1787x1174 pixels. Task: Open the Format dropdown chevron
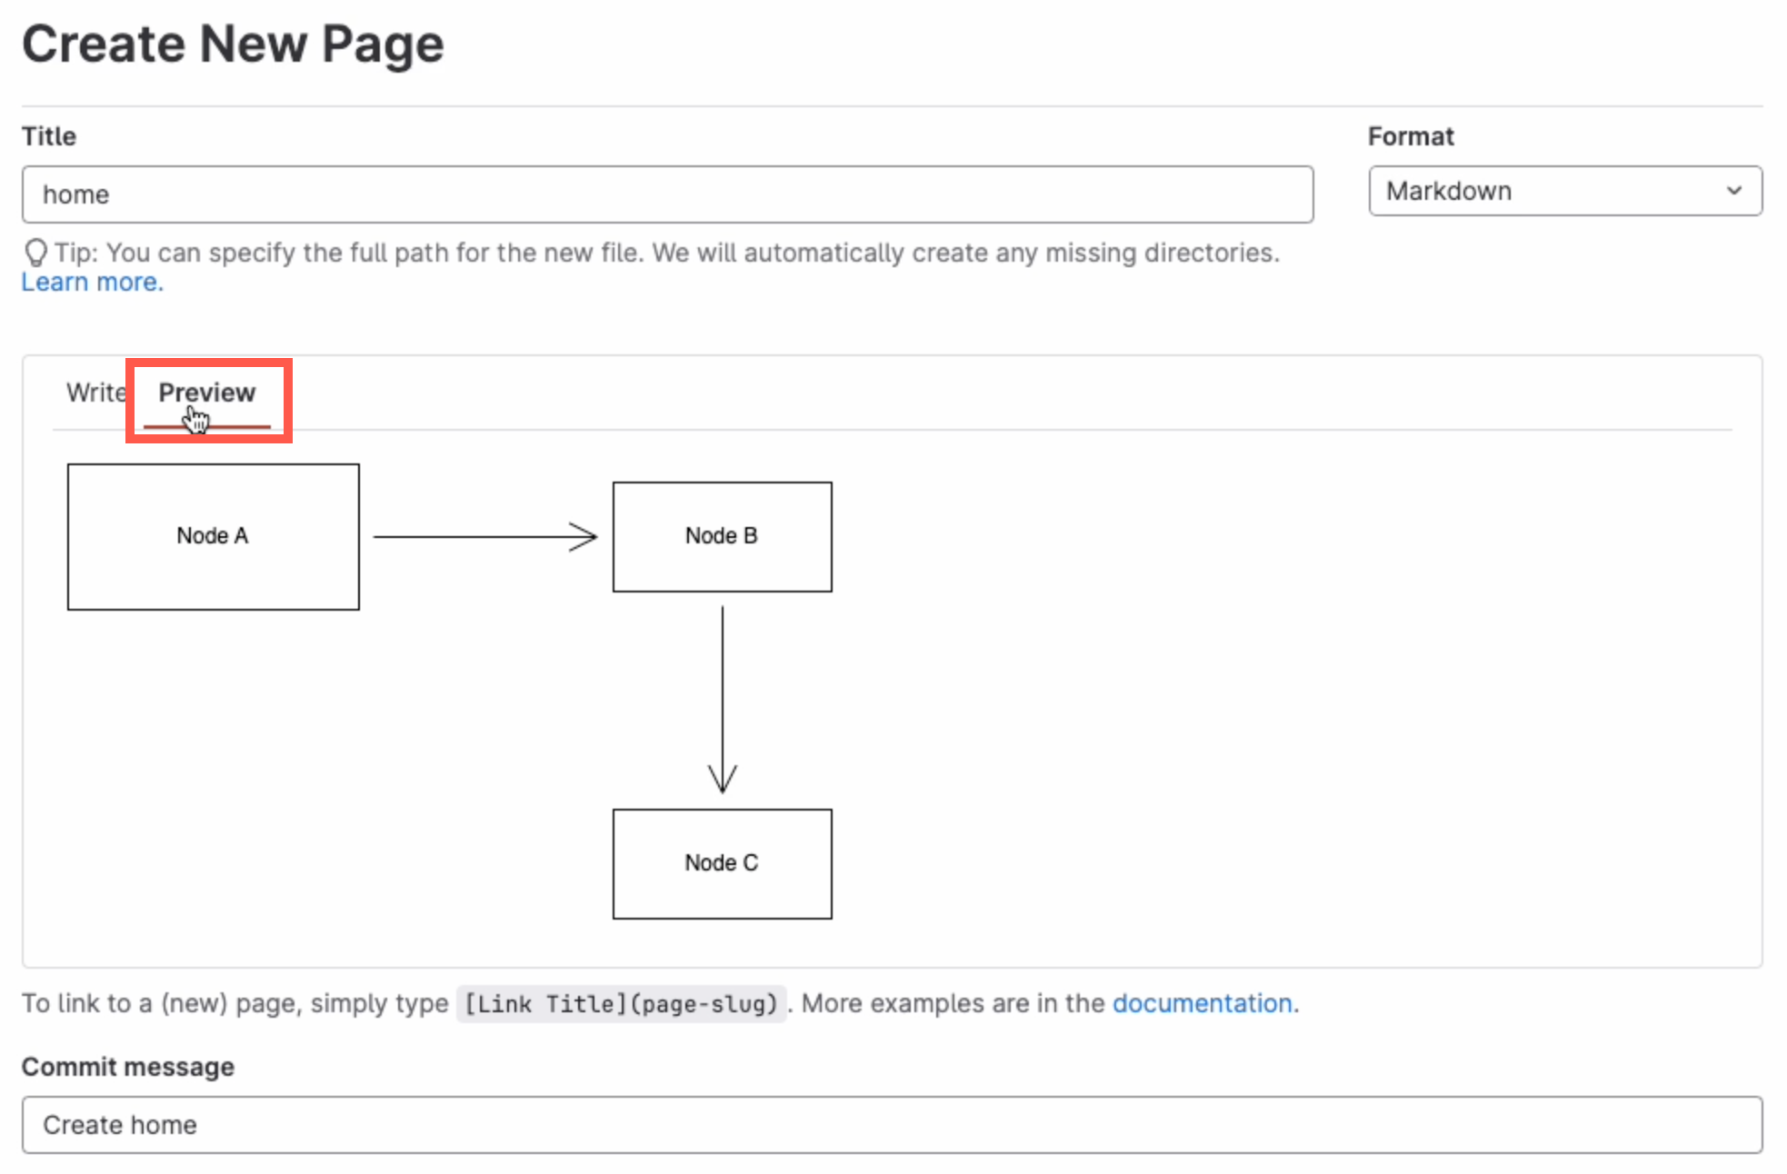pos(1734,192)
